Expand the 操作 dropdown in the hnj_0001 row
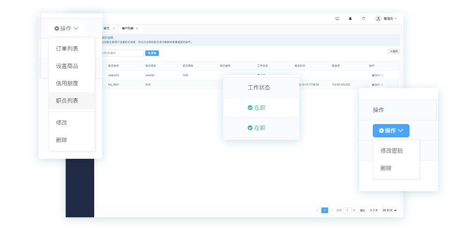Screen dimensions: 469x230 377,85
